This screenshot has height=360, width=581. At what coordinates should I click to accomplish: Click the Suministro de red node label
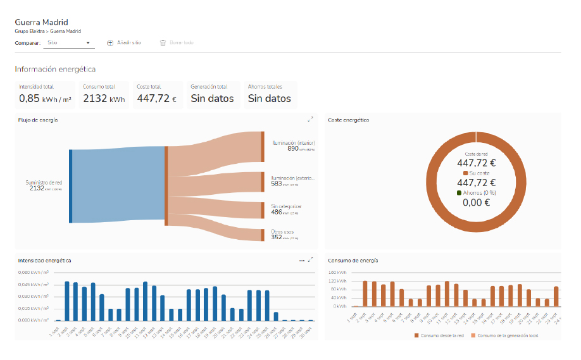point(44,185)
